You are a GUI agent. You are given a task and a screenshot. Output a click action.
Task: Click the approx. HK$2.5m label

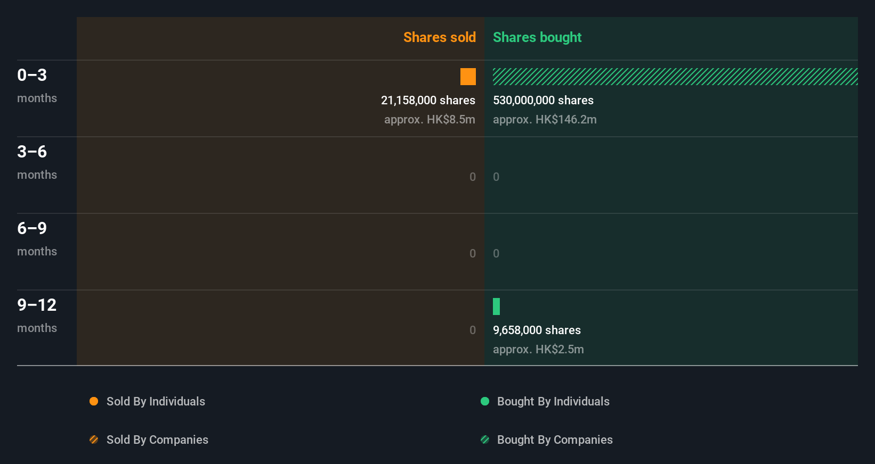click(538, 349)
